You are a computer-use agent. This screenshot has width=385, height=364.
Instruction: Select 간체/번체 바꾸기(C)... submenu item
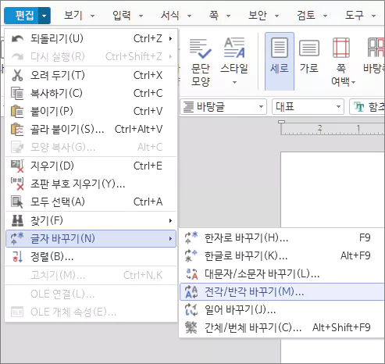(x=283, y=327)
